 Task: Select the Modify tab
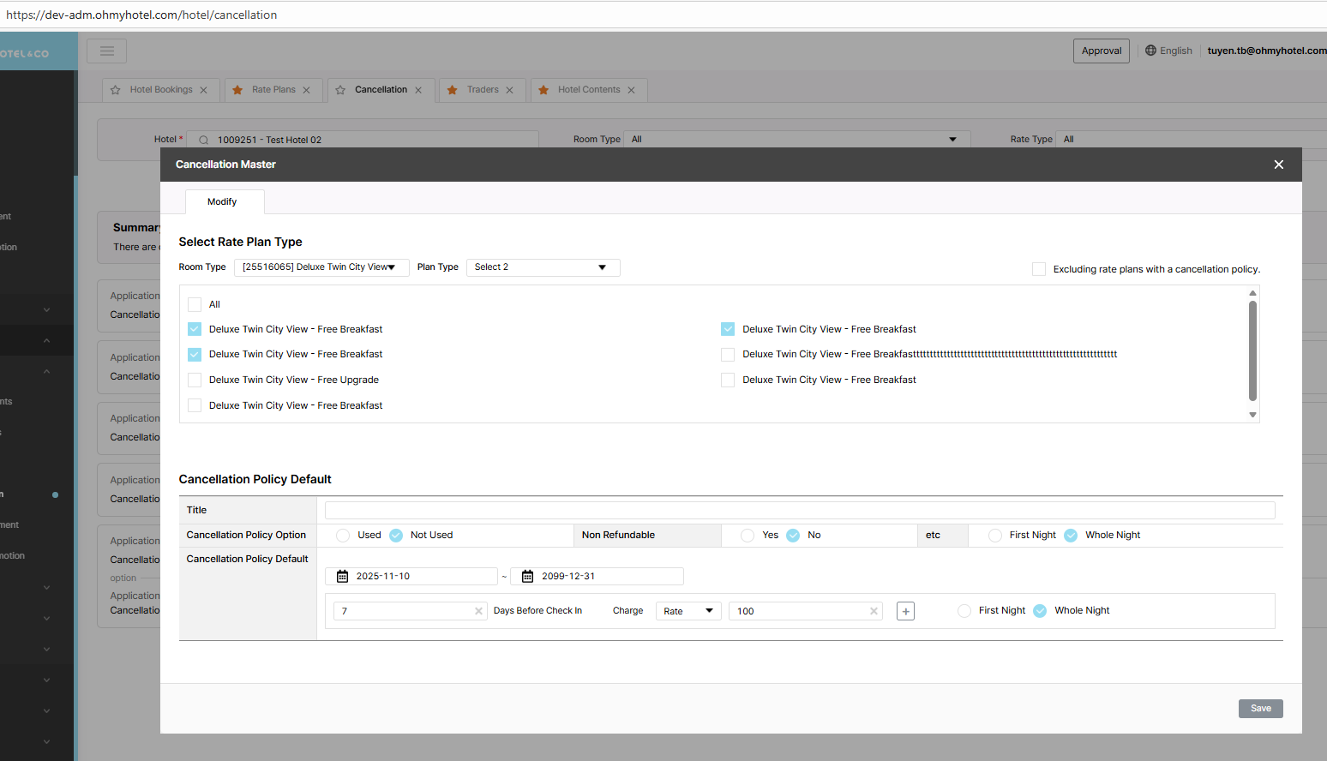[x=222, y=202]
